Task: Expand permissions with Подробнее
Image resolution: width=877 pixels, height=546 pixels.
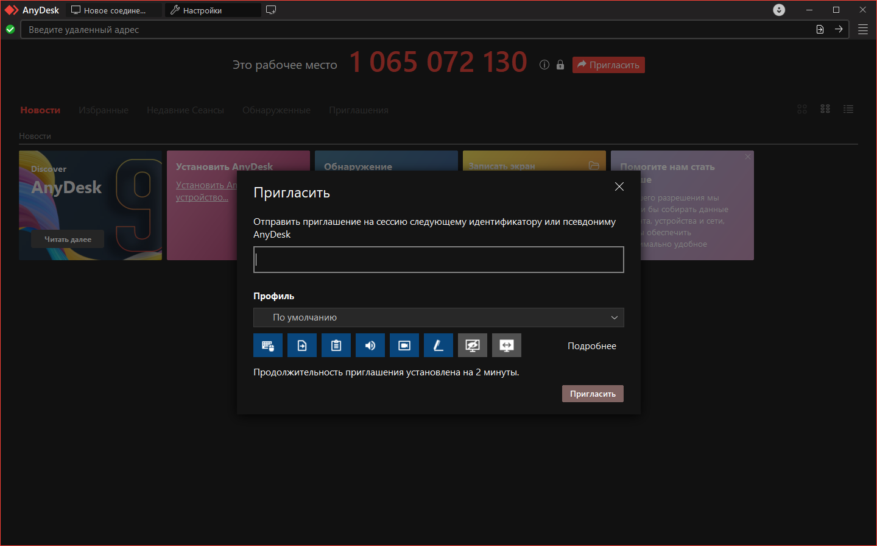Action: pos(592,346)
